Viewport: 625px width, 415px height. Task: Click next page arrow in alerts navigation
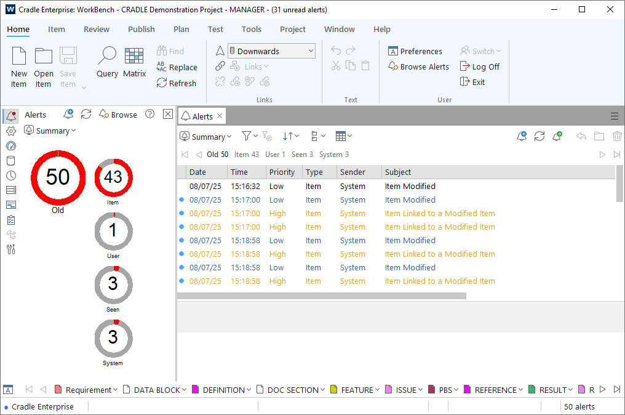pos(602,155)
